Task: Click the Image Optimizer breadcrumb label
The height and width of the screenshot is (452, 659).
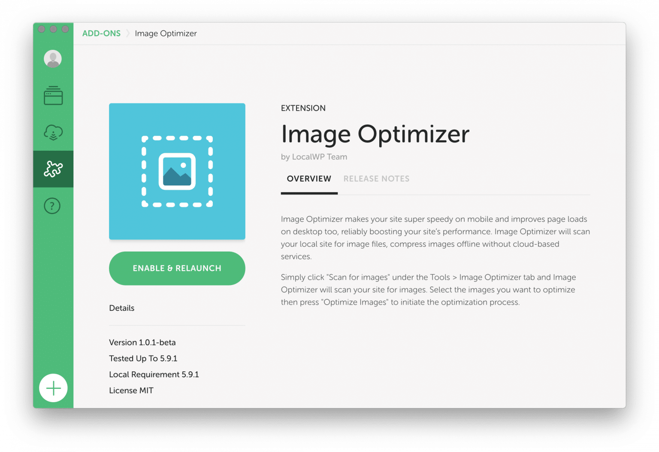Action: coord(166,33)
